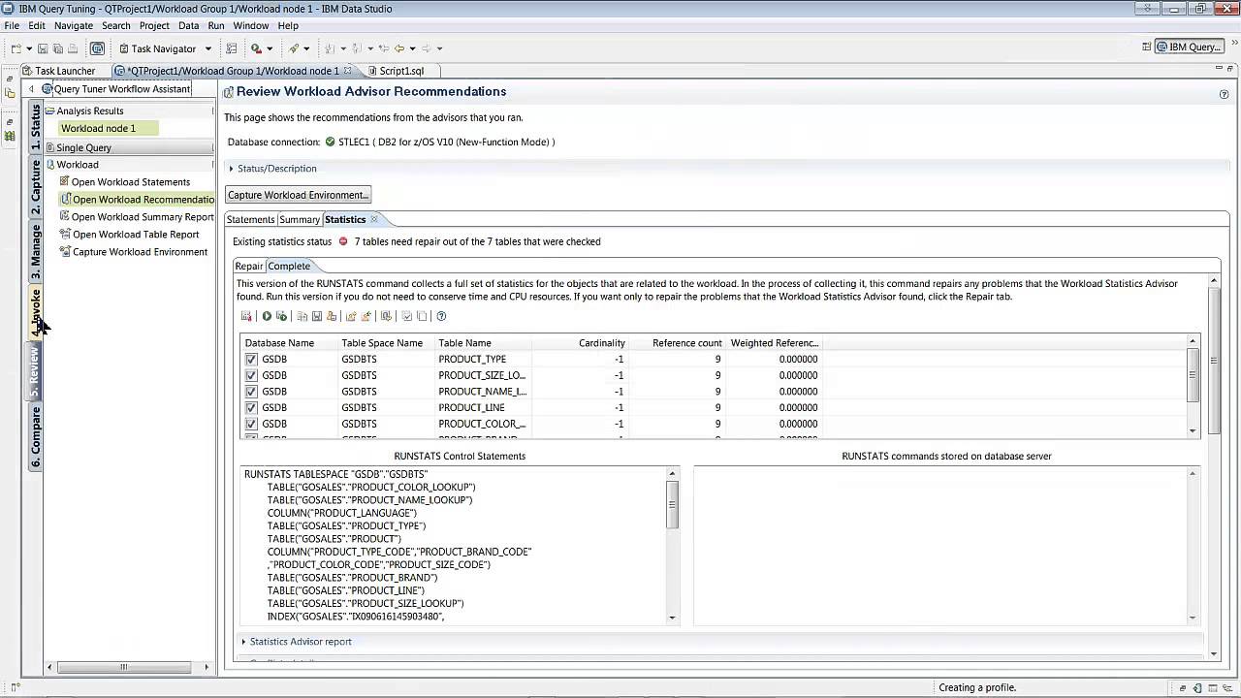Image resolution: width=1241 pixels, height=698 pixels.
Task: Open Workload Table Report item
Action: point(136,235)
